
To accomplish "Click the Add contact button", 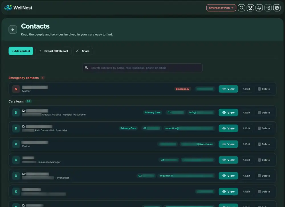I will point(21,51).
